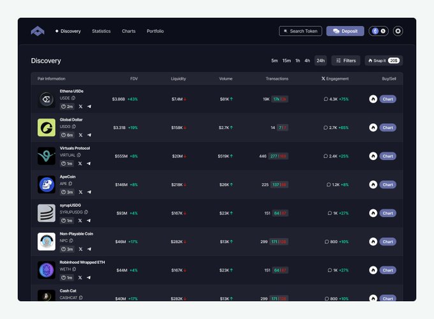
Task: Sort by the FDV column header
Action: [x=134, y=78]
